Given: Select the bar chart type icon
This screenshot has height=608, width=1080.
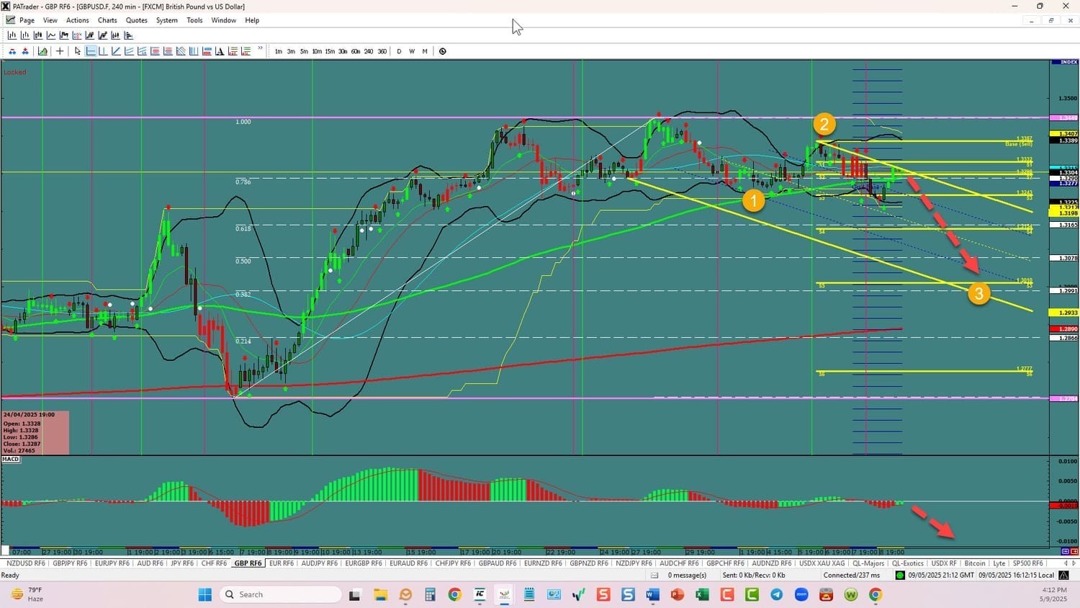Looking at the screenshot, I should pos(12,35).
